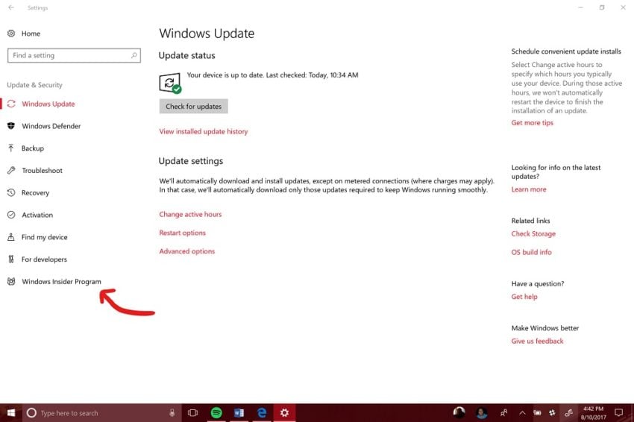This screenshot has height=422, width=634.
Task: Click the wrench icon for Troubleshoot
Action: (x=11, y=170)
